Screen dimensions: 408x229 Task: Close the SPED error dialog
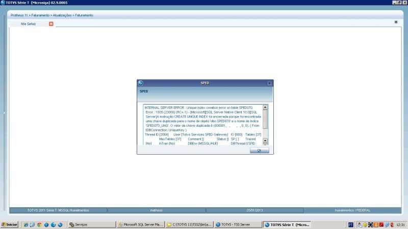point(269,83)
